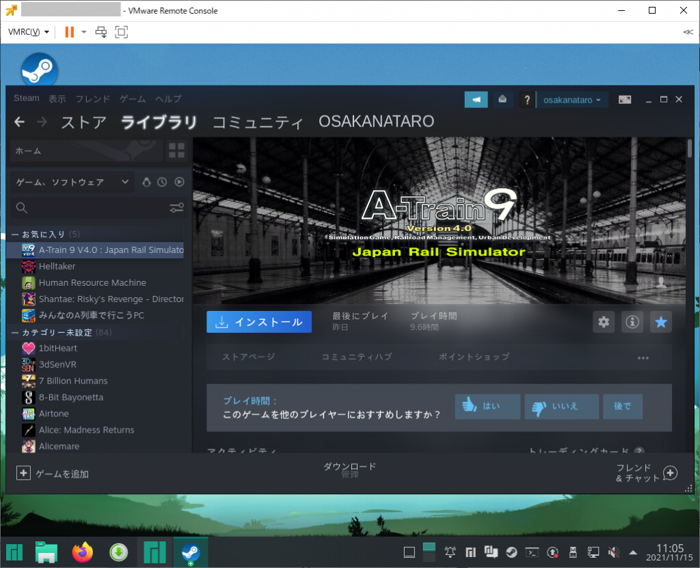Click the Steam back navigation arrow
The image size is (700, 568).
19,122
